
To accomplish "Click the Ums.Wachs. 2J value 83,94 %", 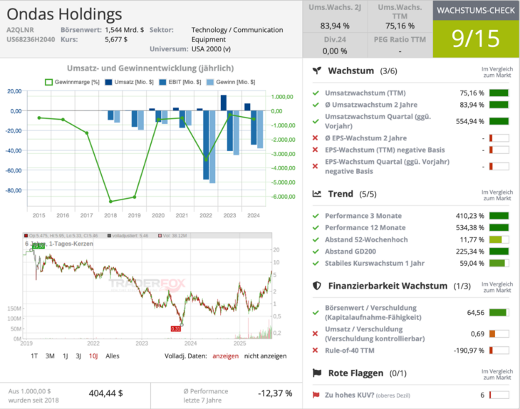I will [335, 26].
